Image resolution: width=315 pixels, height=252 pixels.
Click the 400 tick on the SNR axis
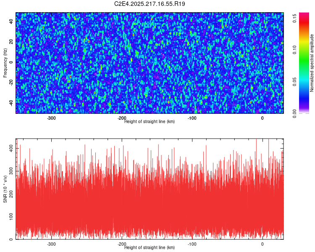11,149
